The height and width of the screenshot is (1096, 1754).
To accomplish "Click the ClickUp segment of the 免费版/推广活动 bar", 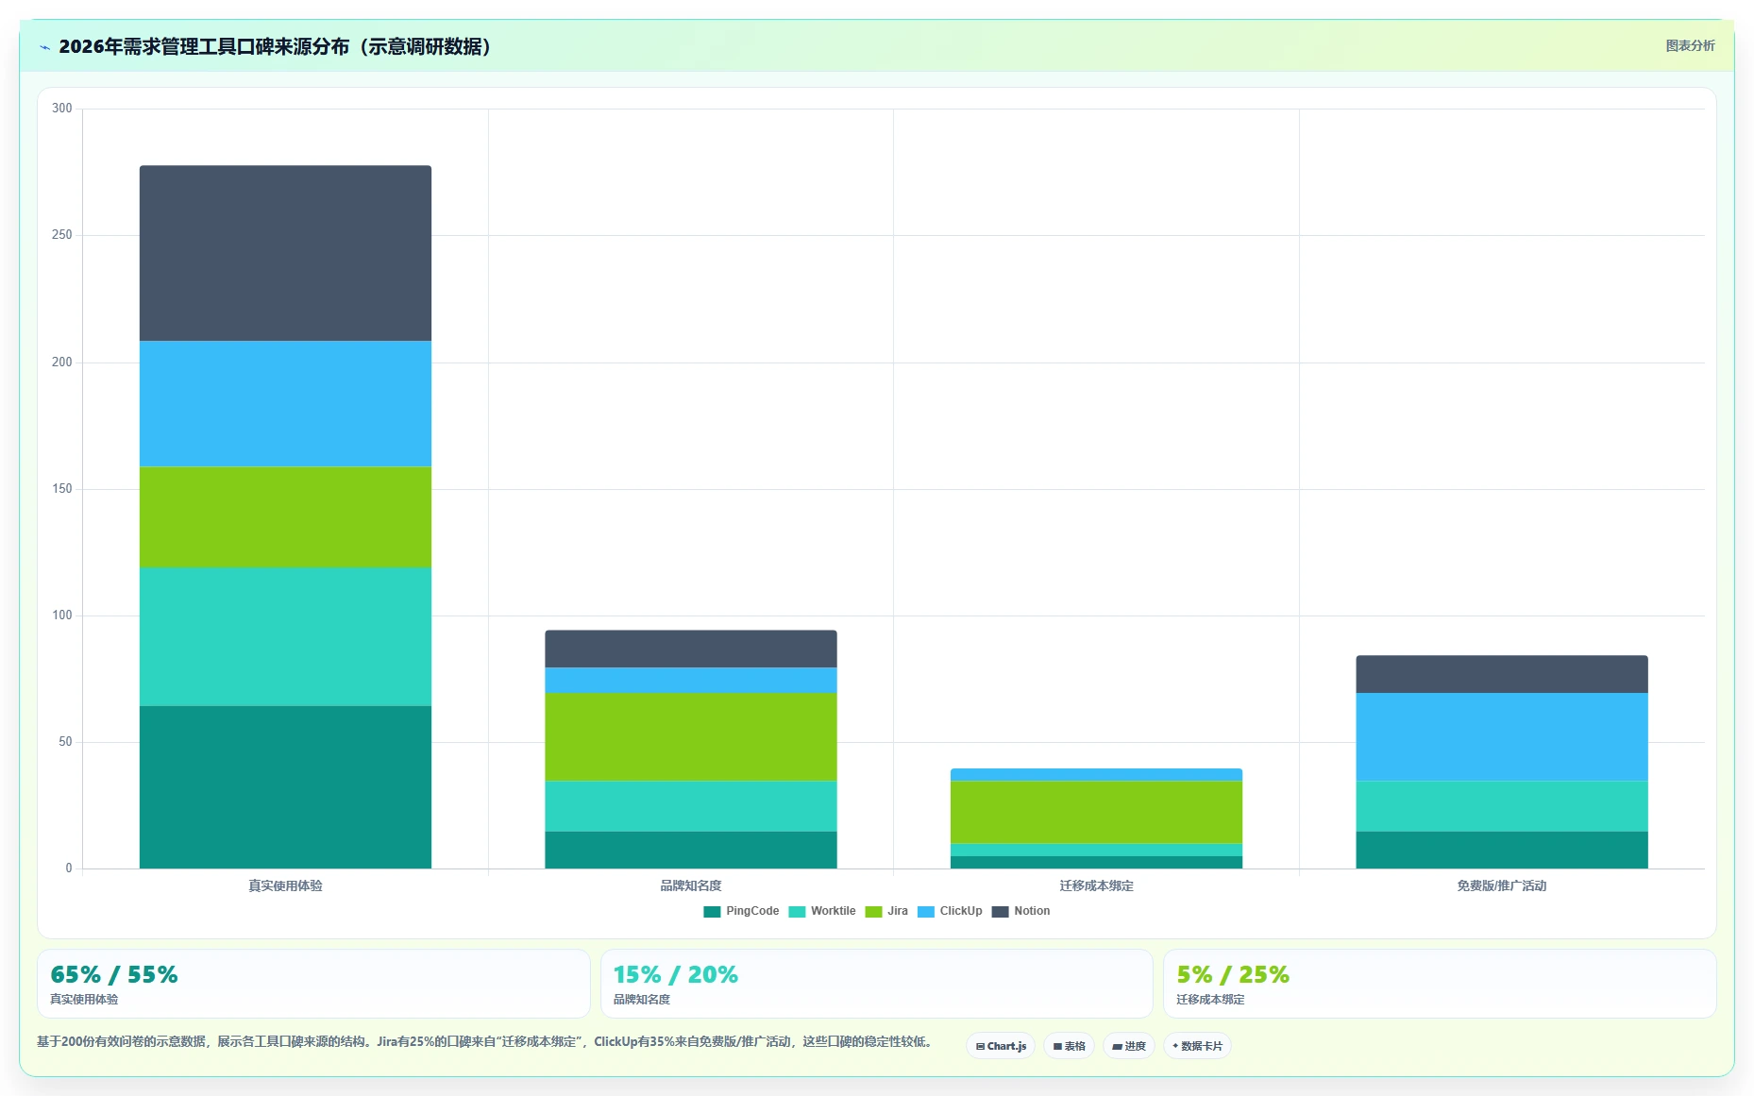I will click(x=1502, y=737).
